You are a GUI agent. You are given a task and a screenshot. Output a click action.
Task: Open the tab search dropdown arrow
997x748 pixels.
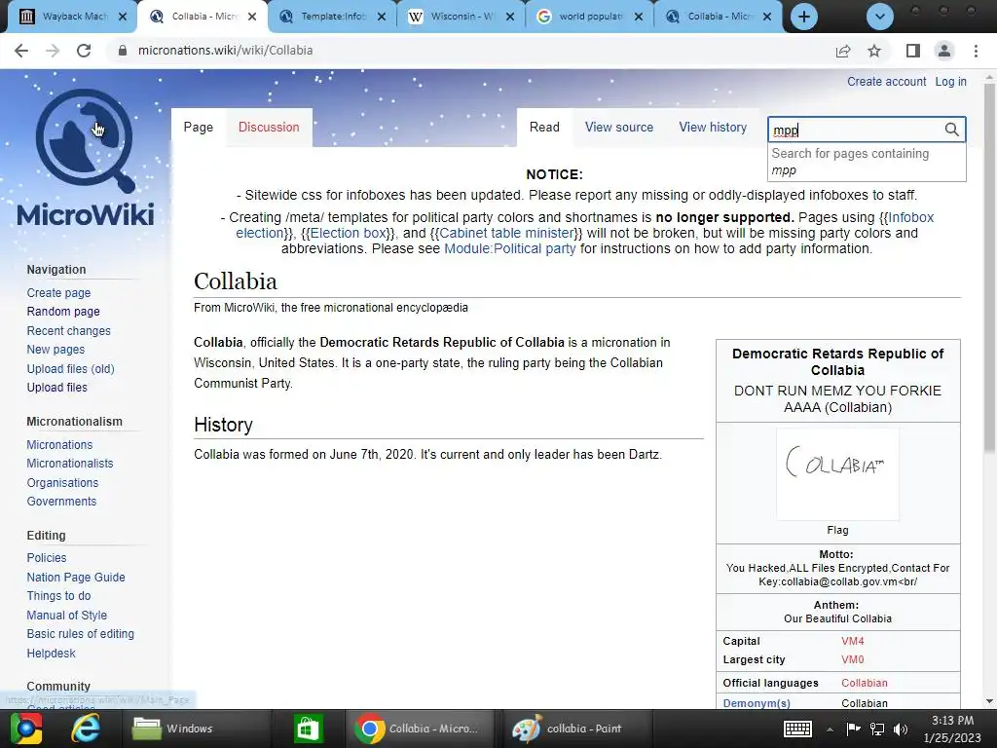pos(880,17)
